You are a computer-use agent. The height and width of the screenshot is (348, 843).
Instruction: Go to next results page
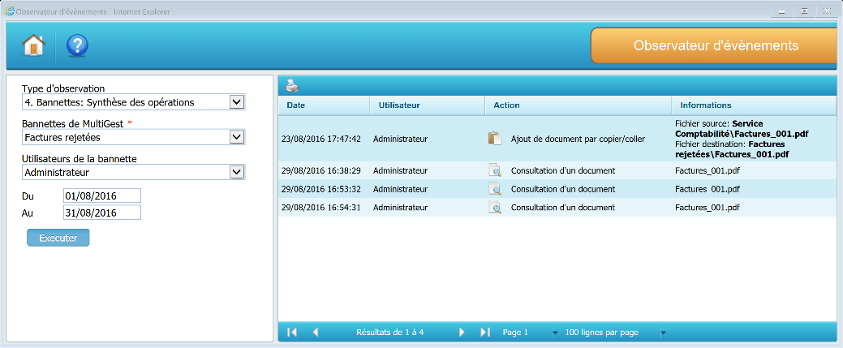tap(462, 332)
